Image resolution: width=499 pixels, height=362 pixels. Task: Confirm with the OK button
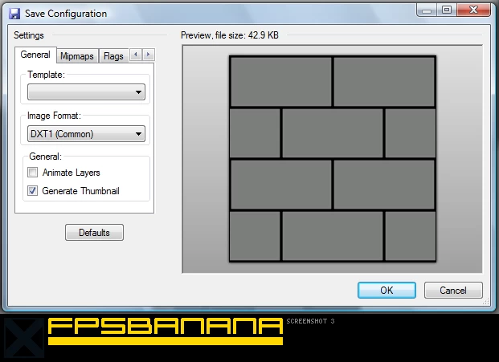[387, 291]
